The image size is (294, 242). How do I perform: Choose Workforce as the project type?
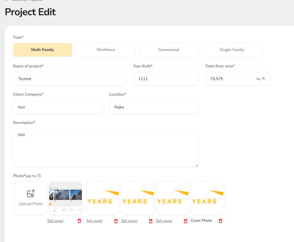[106, 50]
